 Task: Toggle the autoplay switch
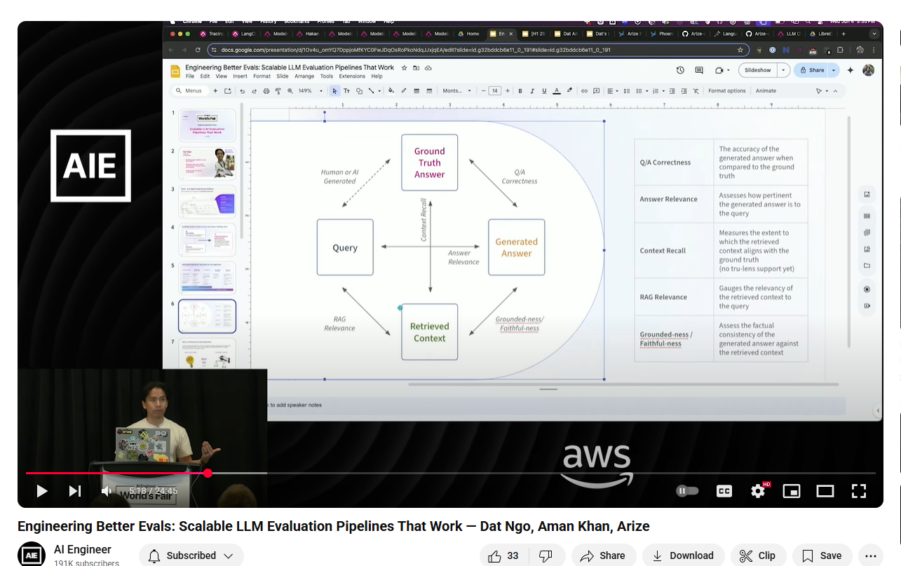[x=687, y=491]
